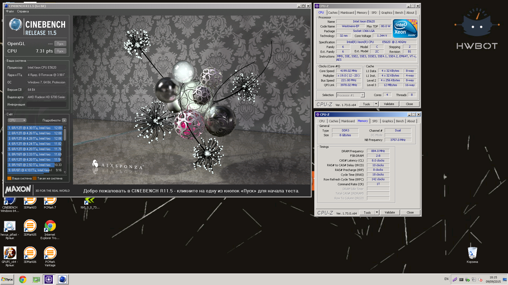Click the Intel Xeon inside logo in CPU-Z
The image size is (508, 285).
405,28
